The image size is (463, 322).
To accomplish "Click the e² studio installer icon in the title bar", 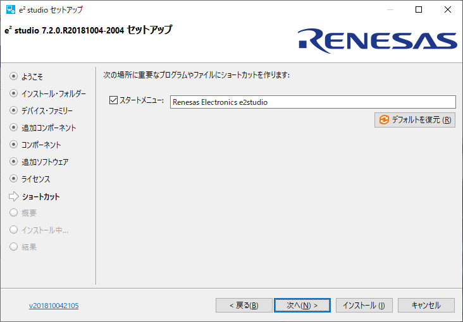I will pos(11,9).
